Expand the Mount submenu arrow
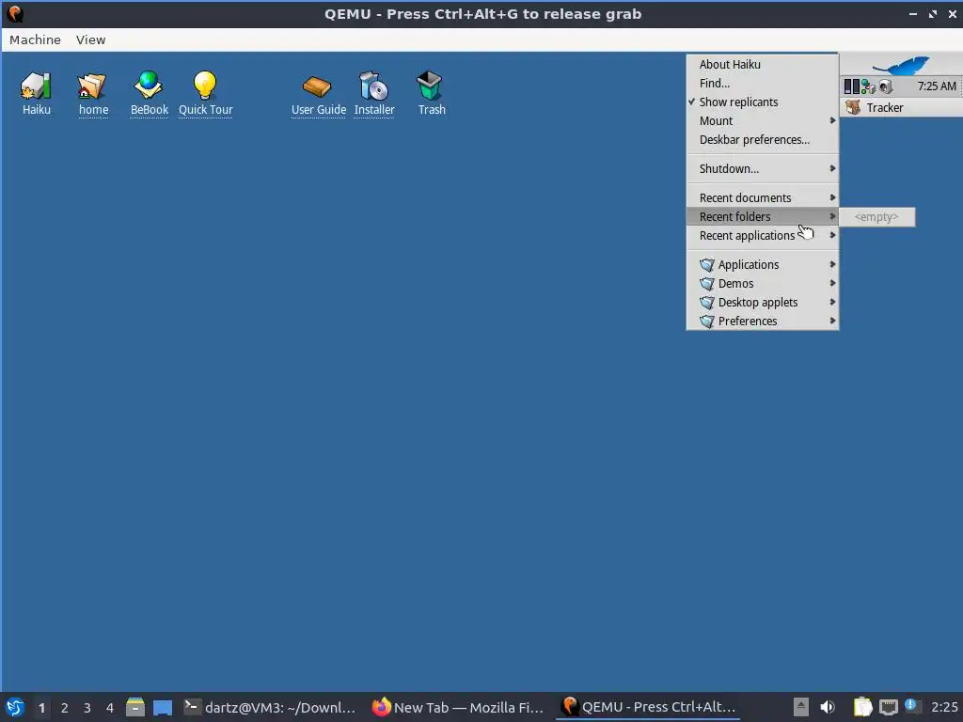Image resolution: width=963 pixels, height=722 pixels. tap(832, 121)
